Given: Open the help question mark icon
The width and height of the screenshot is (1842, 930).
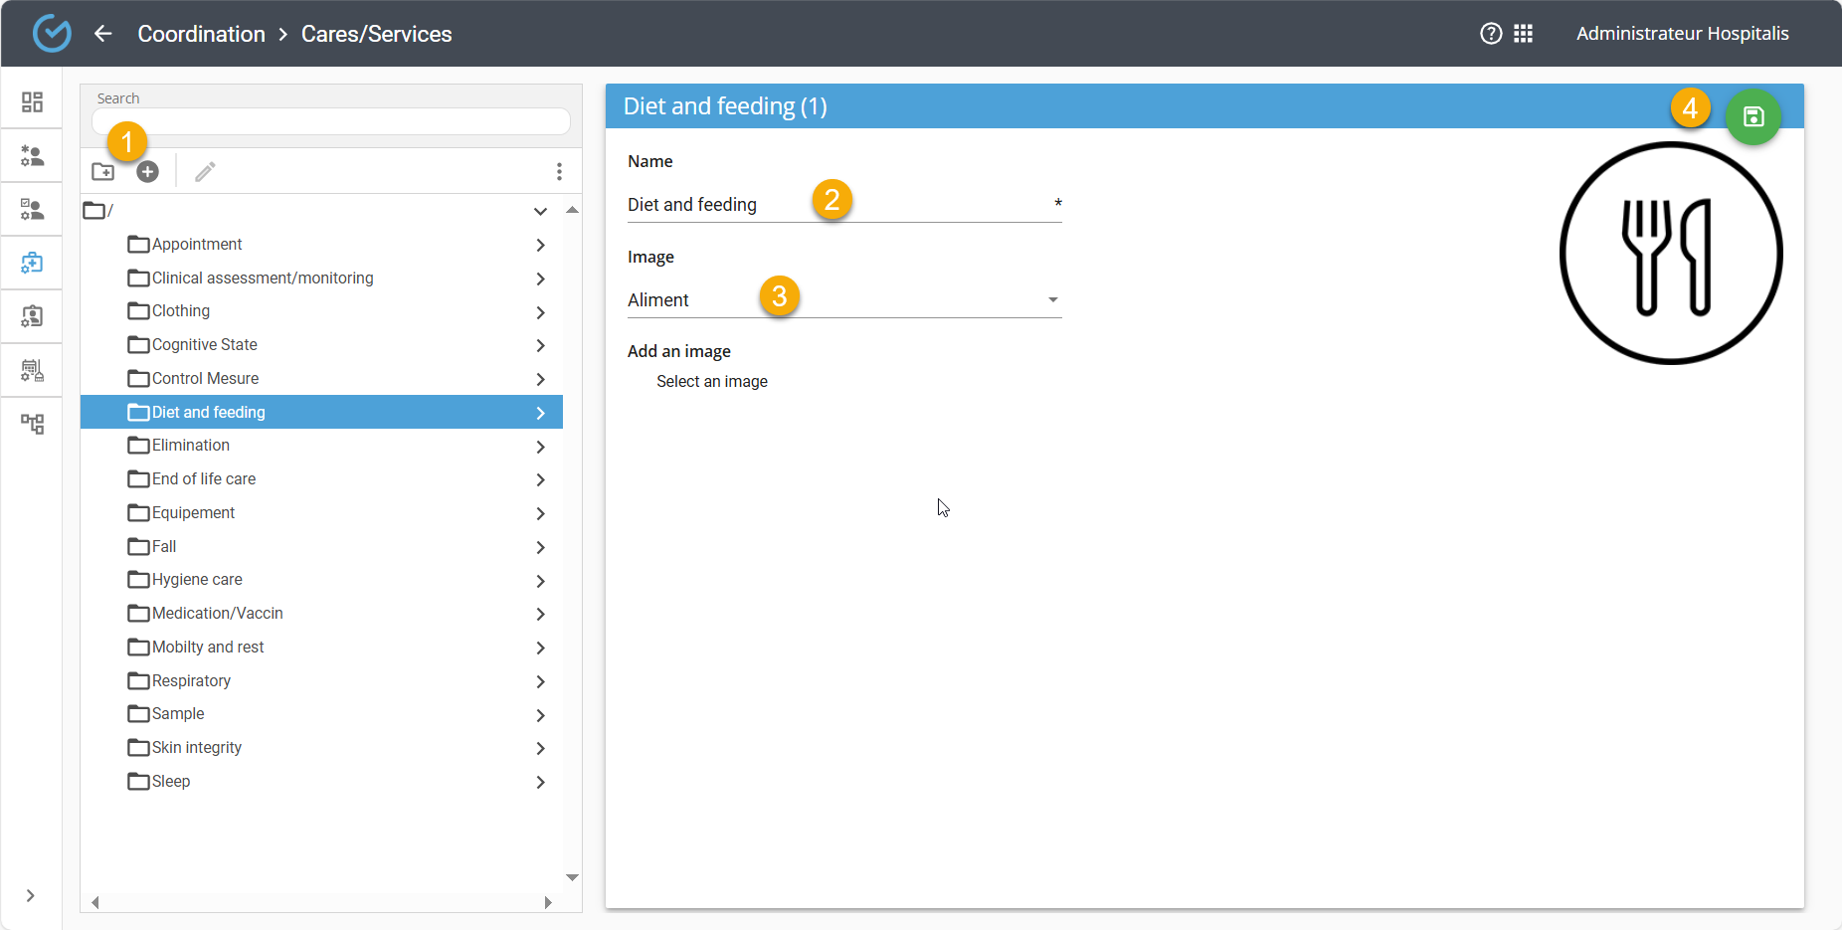Looking at the screenshot, I should pyautogui.click(x=1491, y=34).
